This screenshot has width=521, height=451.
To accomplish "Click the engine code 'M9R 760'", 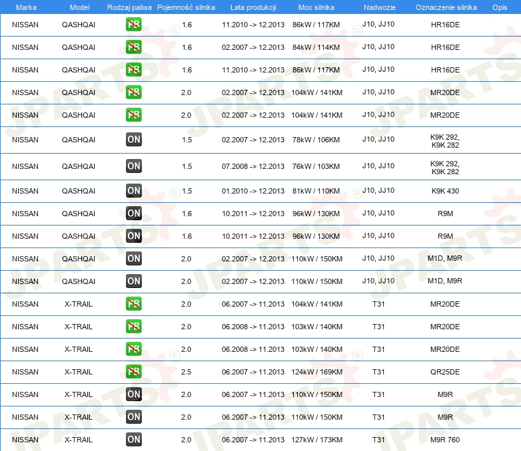I will [x=445, y=440].
